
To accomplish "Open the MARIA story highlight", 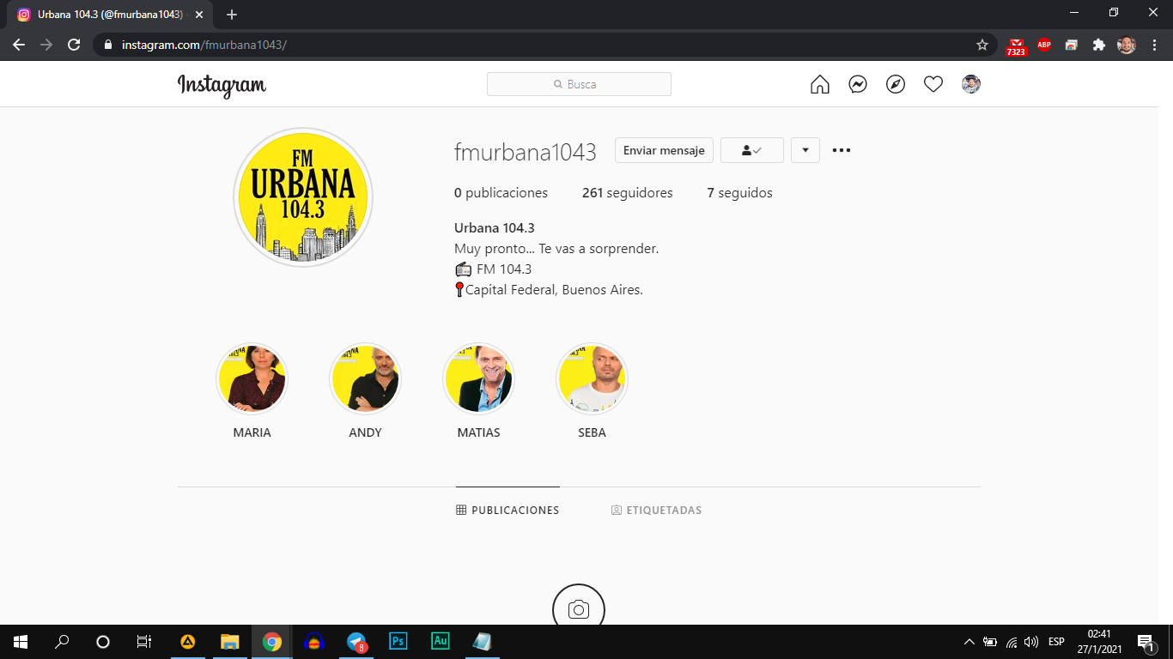I will [x=252, y=379].
